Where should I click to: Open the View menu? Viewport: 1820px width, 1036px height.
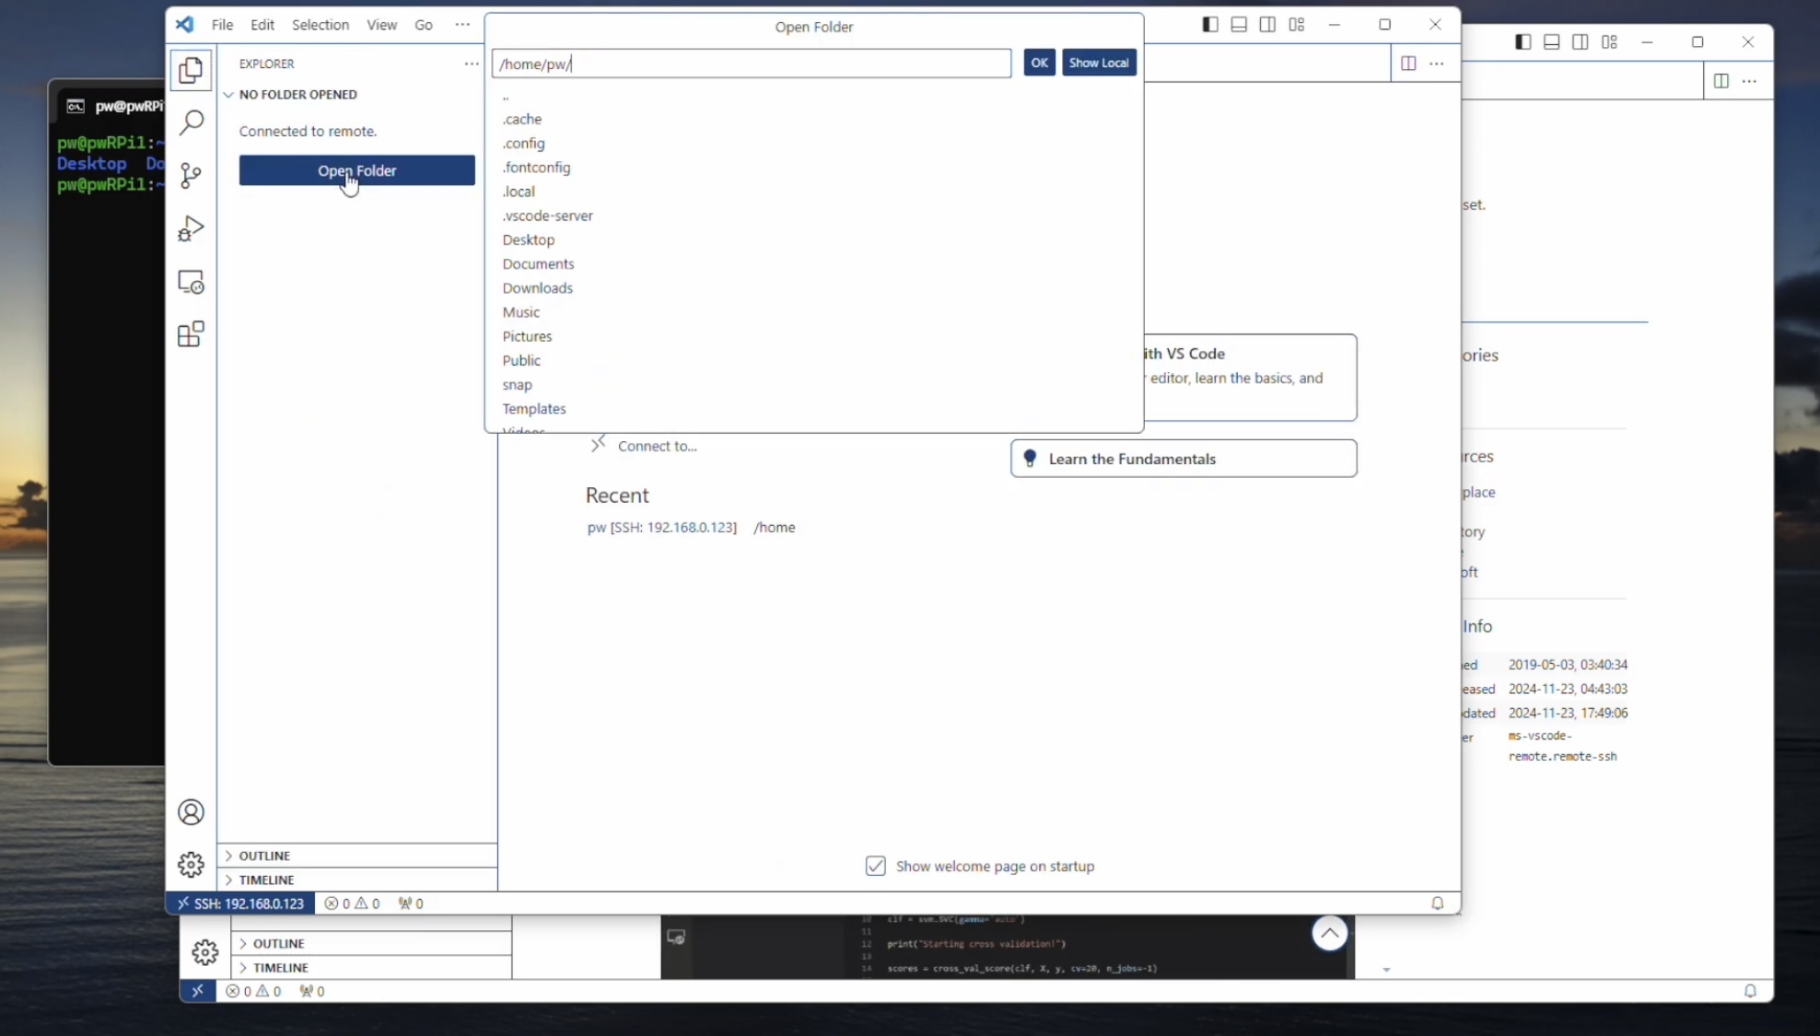click(381, 25)
